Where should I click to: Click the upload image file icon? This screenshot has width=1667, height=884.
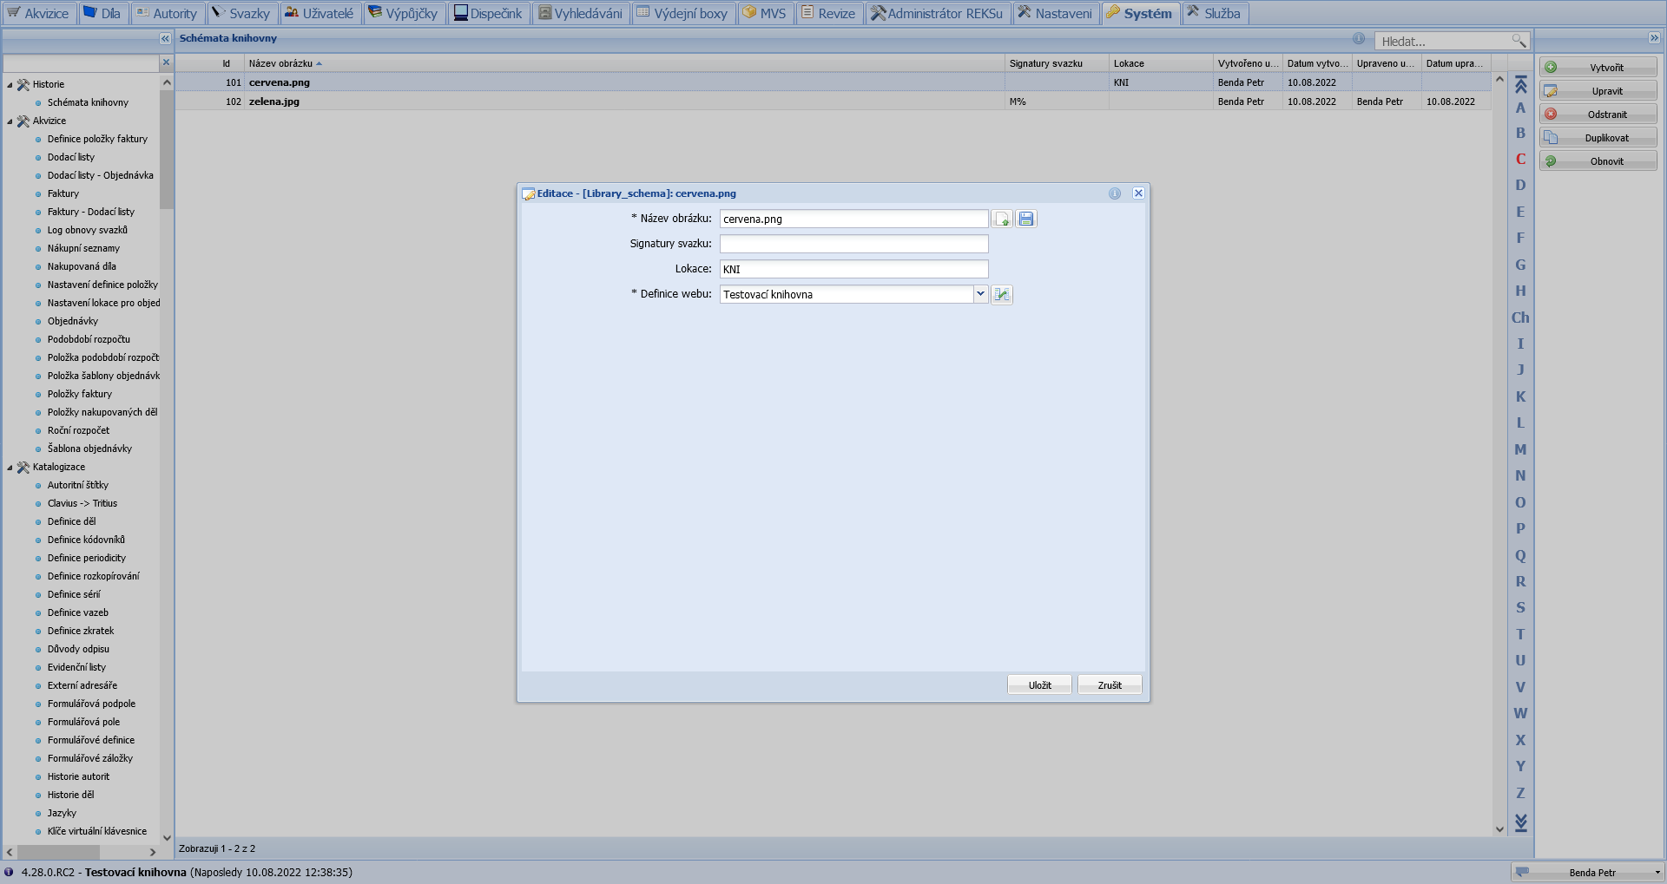(x=1002, y=219)
